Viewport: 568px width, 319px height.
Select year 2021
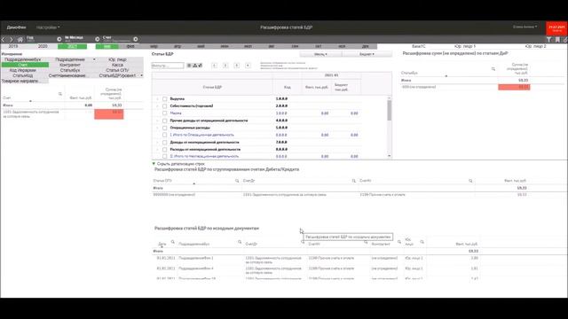[72, 46]
